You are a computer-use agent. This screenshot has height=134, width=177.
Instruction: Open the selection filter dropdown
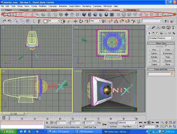point(54,21)
